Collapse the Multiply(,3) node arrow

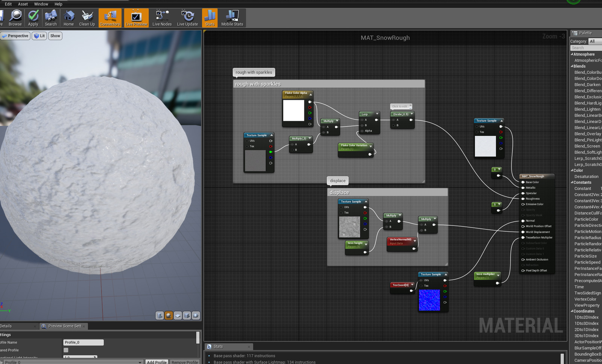pos(310,138)
